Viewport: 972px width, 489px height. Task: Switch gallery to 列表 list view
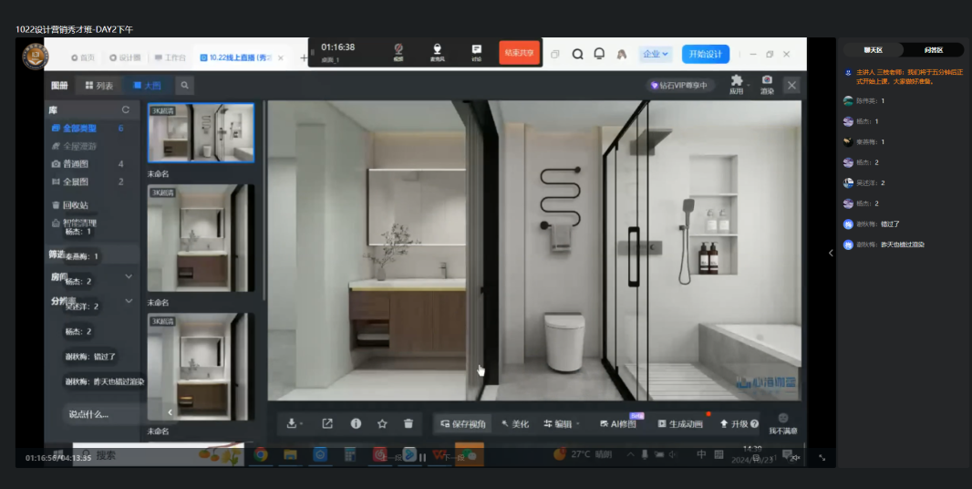coord(99,85)
